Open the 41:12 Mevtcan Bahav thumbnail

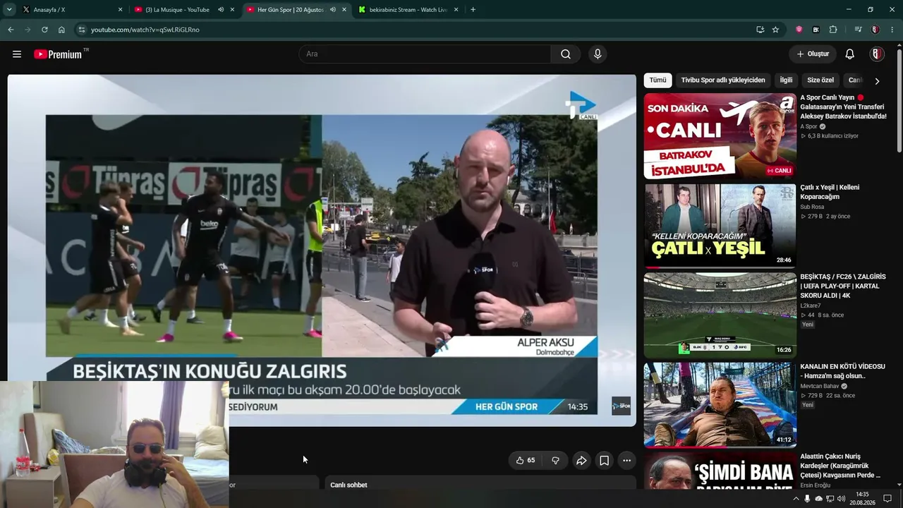720,405
